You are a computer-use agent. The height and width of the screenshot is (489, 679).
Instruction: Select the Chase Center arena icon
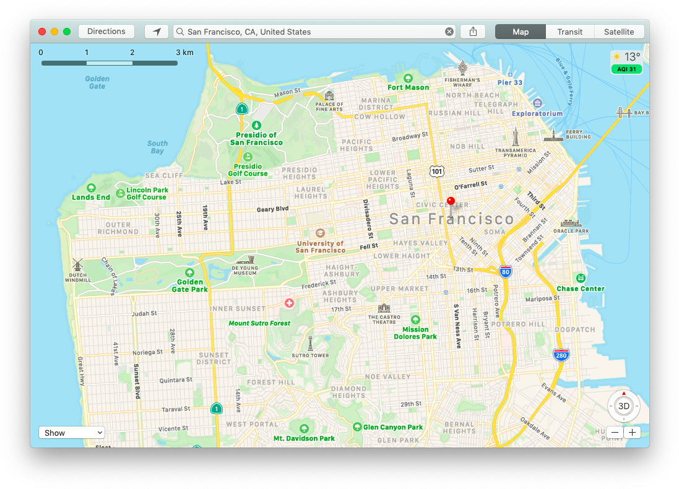point(581,278)
